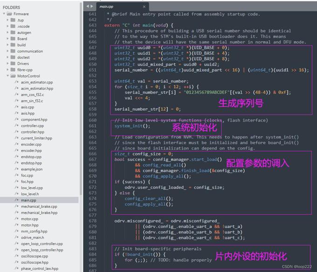The width and height of the screenshot is (317, 272).
Task: Open foc.cpp file
Action: [x=27, y=176]
